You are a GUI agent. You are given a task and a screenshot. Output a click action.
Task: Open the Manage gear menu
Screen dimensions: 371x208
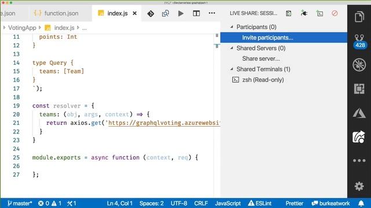coord(359,186)
